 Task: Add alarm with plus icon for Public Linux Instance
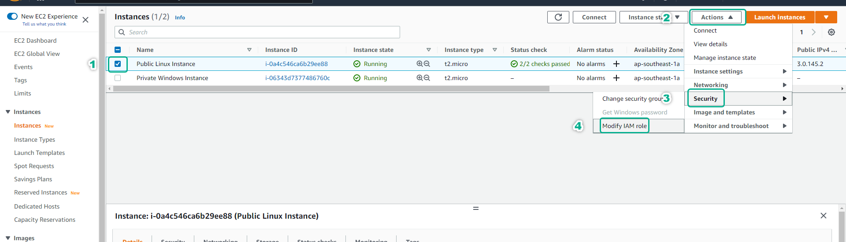616,64
